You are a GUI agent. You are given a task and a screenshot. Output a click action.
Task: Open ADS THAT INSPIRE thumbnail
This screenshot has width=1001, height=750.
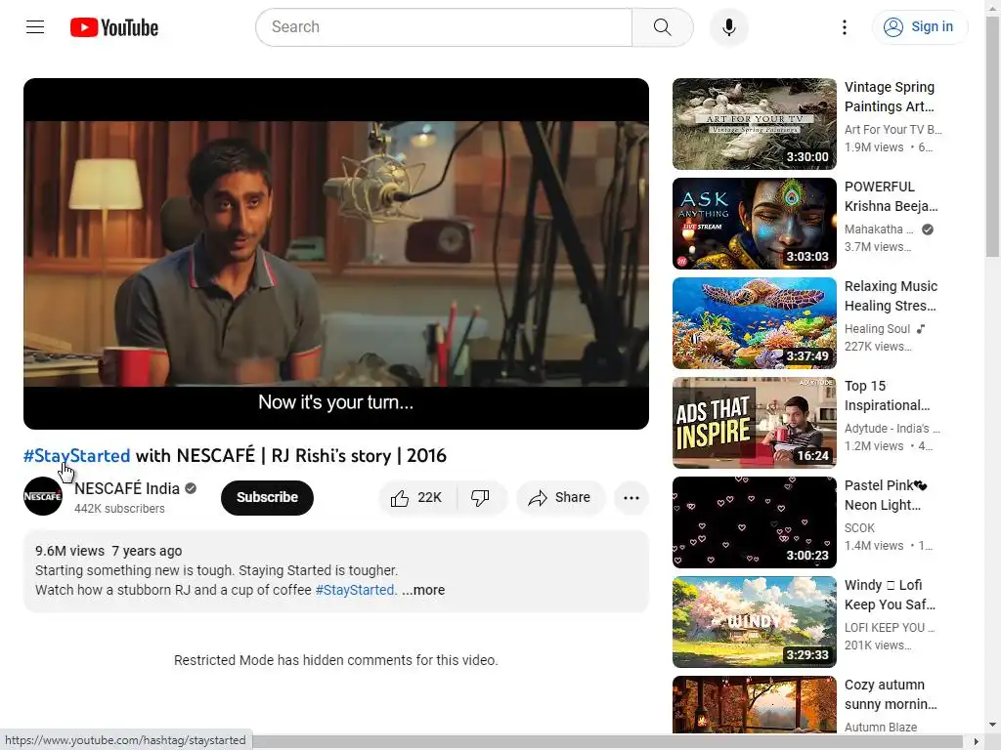tap(754, 422)
